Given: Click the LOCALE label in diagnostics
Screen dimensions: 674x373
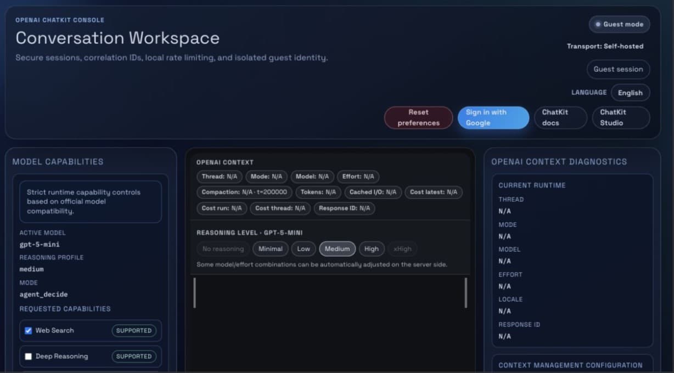Looking at the screenshot, I should pos(510,299).
